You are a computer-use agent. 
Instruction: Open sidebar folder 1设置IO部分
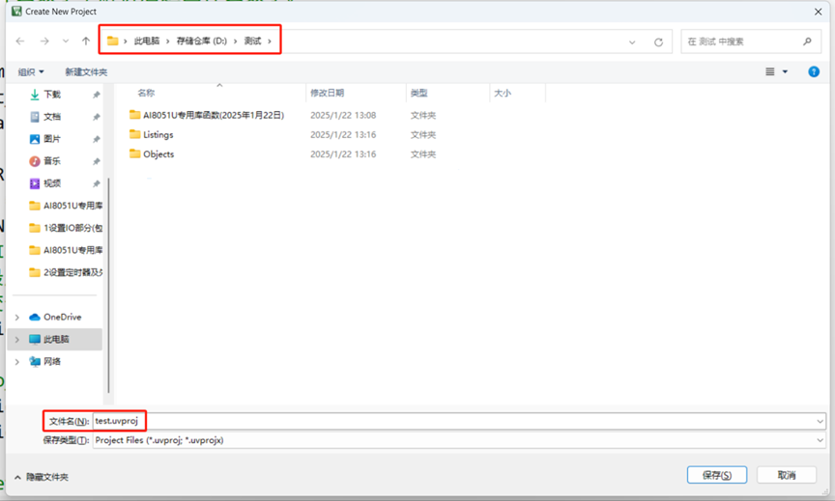(x=66, y=228)
